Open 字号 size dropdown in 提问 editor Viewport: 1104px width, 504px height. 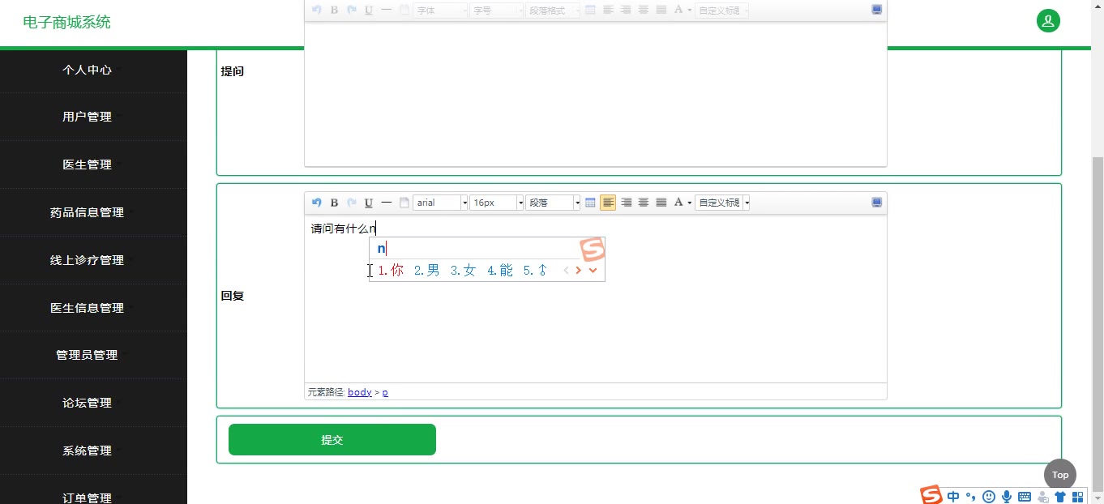497,10
